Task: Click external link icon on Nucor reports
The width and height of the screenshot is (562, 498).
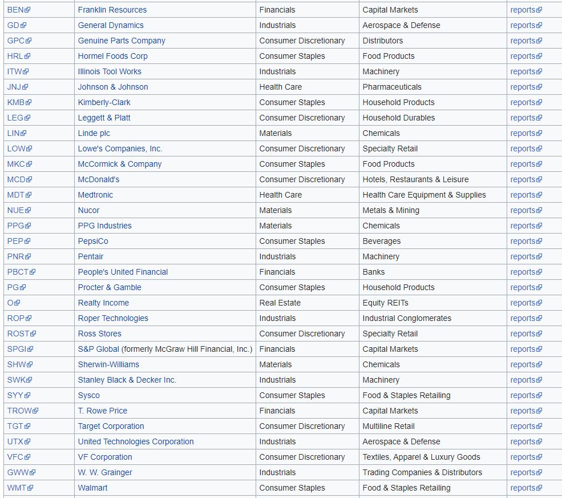Action: (539, 211)
